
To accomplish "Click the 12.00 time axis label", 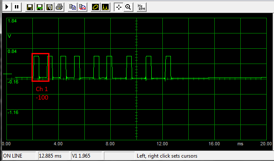I will pyautogui.click(x=162, y=144).
